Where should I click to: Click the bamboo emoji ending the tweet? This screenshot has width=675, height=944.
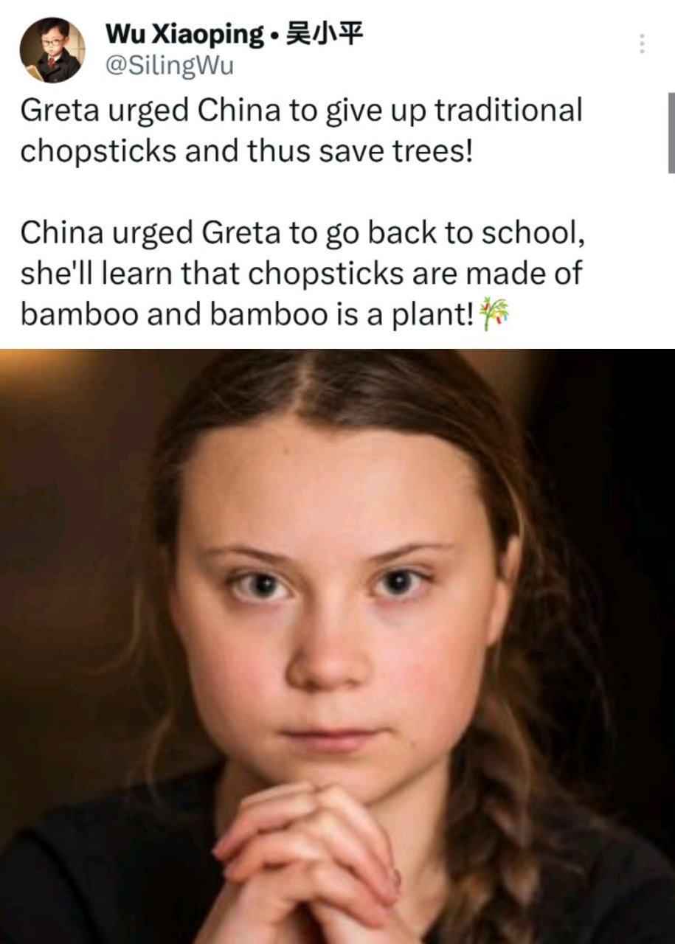(x=494, y=312)
